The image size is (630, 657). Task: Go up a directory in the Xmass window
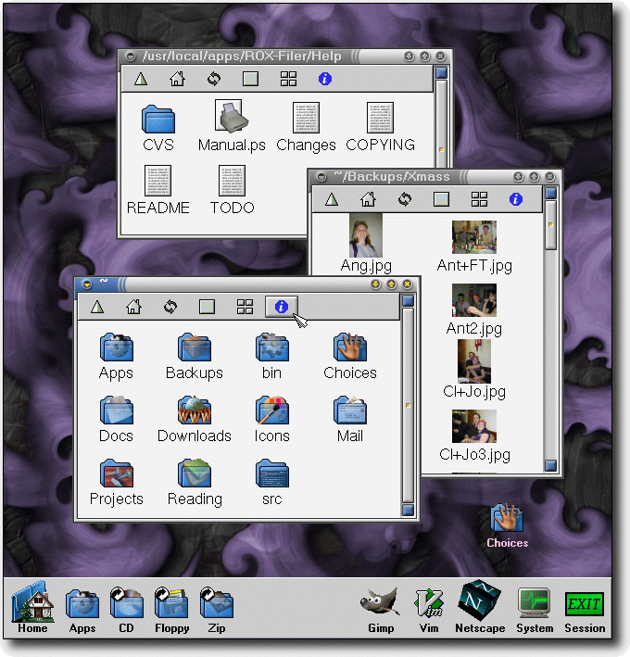[x=332, y=199]
